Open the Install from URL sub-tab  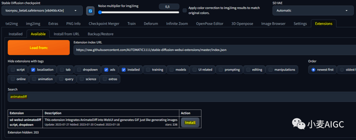coord(67,34)
